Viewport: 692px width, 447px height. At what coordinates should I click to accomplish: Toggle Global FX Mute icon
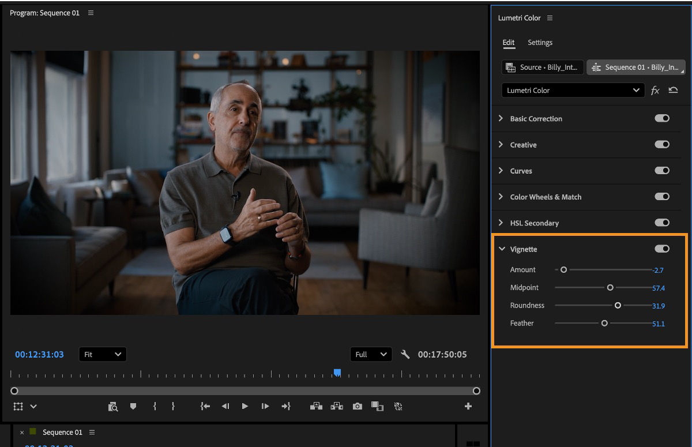click(398, 406)
